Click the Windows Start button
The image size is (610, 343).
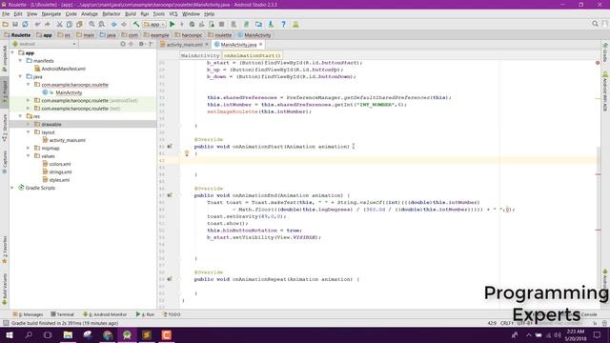[9, 334]
